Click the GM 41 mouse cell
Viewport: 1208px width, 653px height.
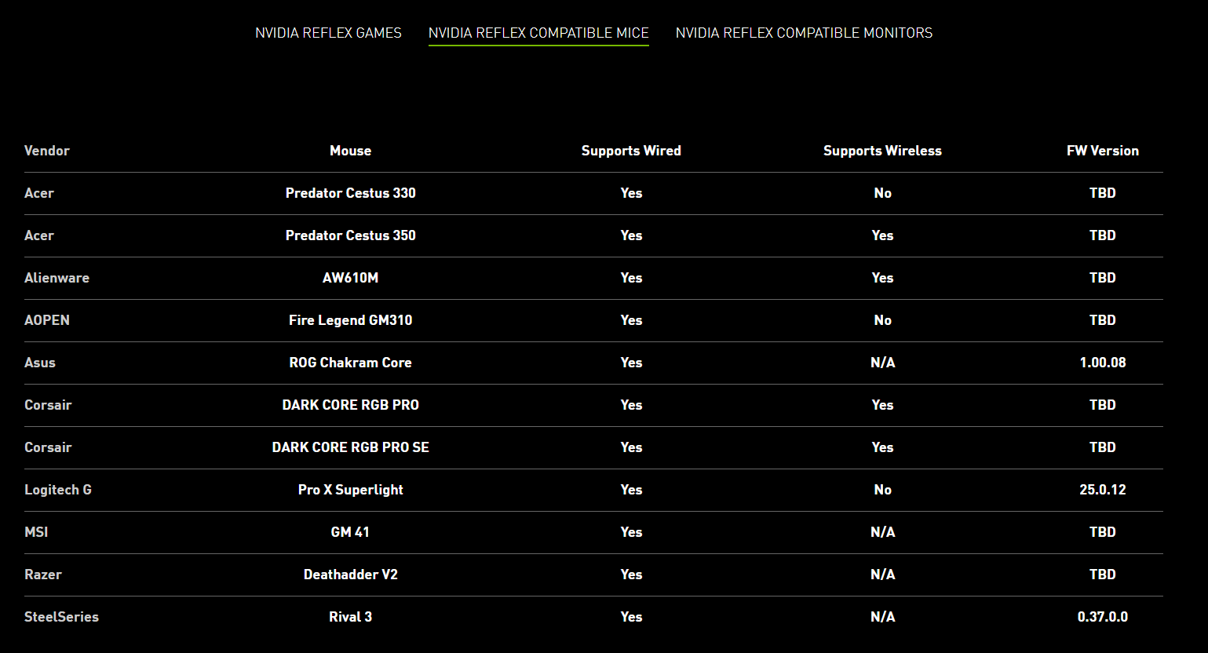(x=350, y=532)
